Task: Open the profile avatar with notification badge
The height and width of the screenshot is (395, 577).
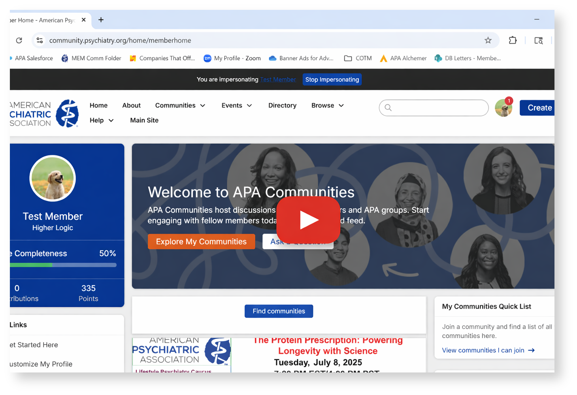Action: [503, 107]
